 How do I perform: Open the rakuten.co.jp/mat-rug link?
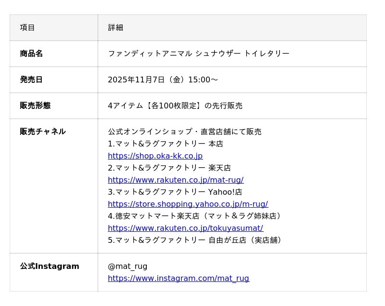point(175,180)
